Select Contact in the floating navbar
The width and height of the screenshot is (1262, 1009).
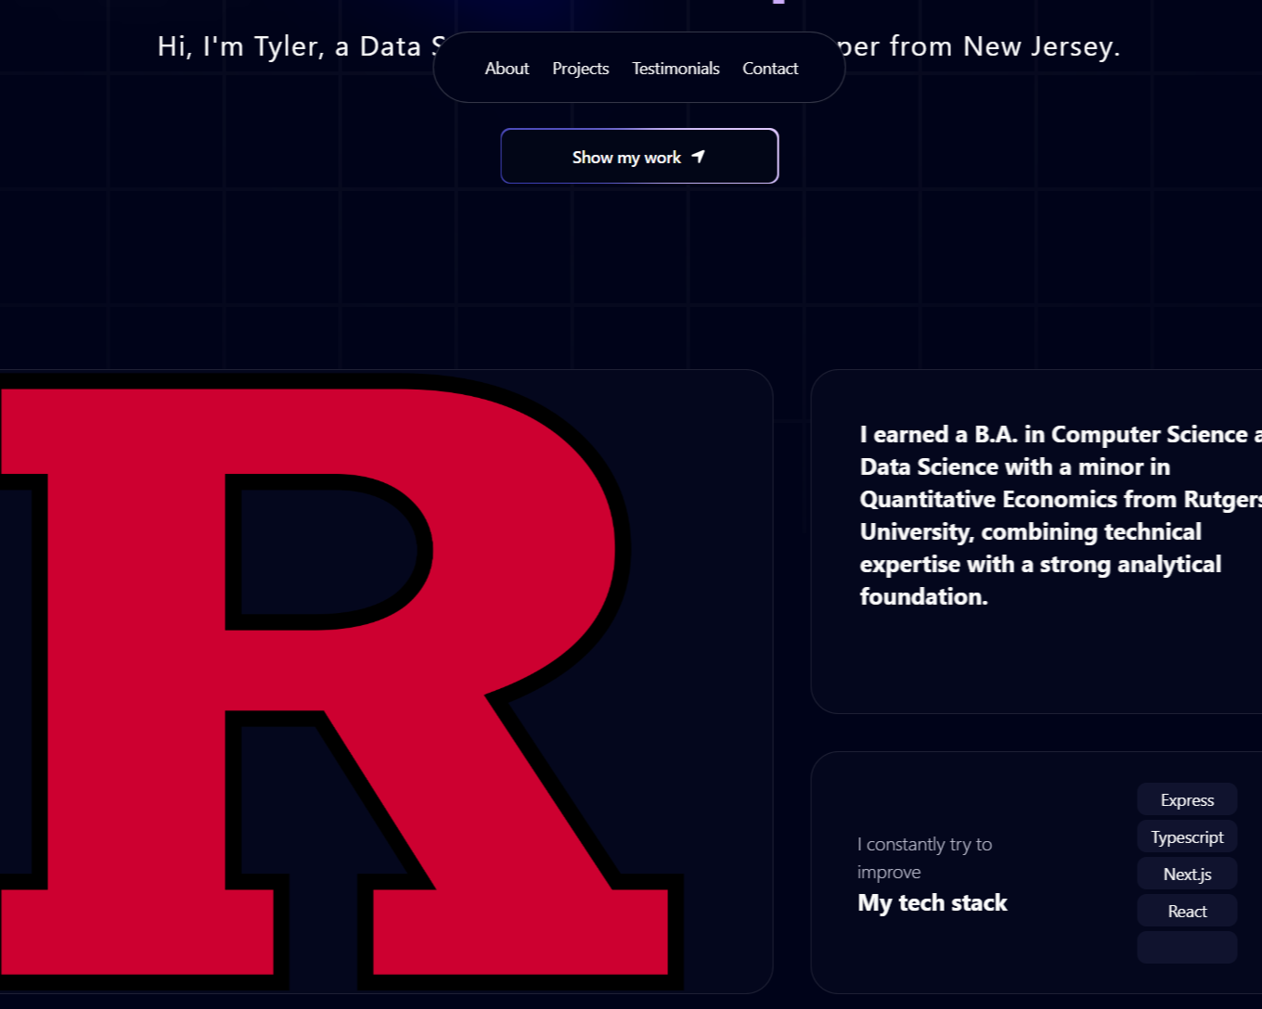(770, 69)
